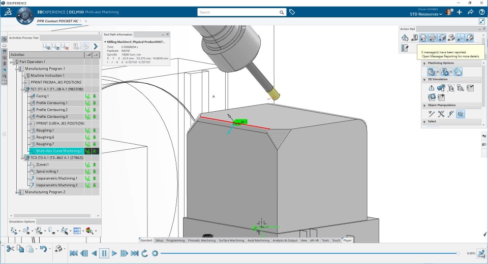This screenshot has height=264, width=488.
Task: Open dropdown of first Machining Options icon
Action: pos(438,73)
